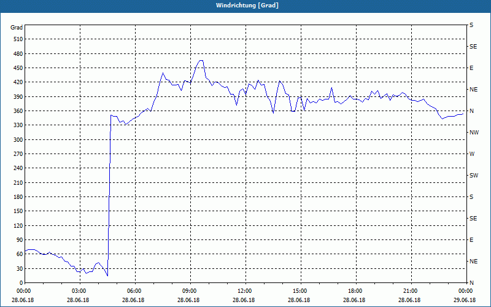Click the 09:00 time label
This screenshot has height=307, width=491.
(190, 291)
